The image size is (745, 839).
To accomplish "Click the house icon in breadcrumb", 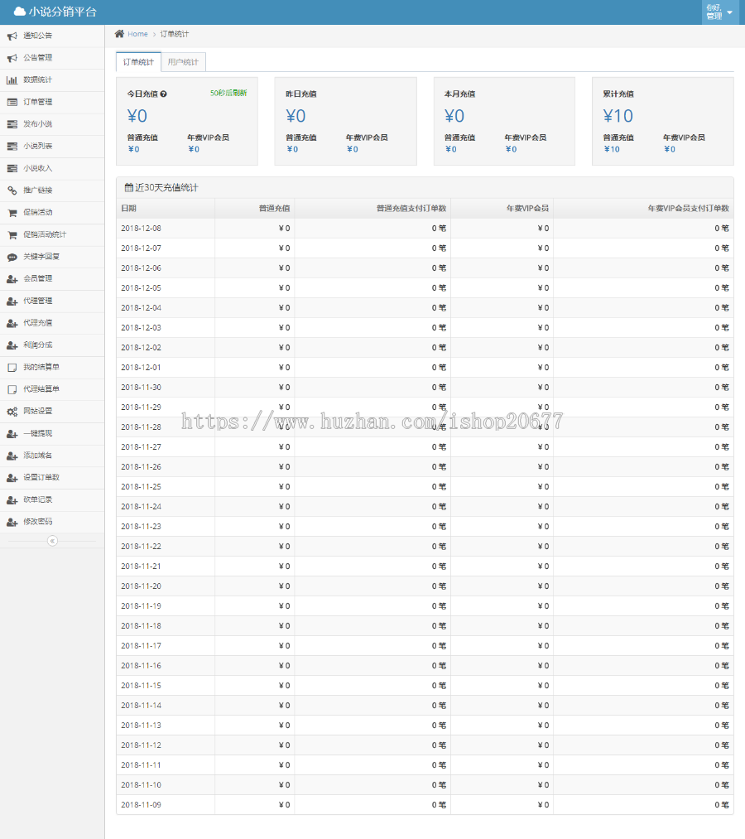I will [x=119, y=34].
